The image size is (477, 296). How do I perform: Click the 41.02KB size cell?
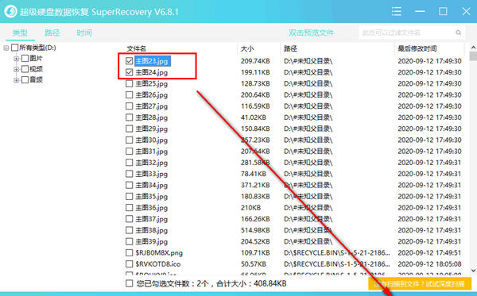click(254, 117)
